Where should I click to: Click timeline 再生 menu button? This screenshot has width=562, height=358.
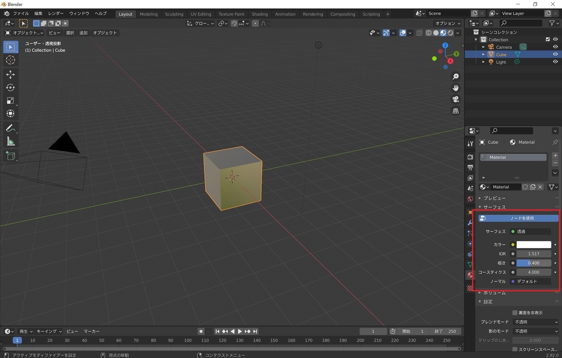pyautogui.click(x=25, y=331)
